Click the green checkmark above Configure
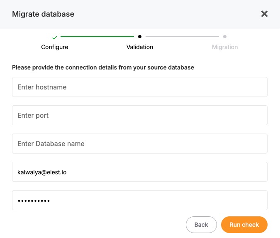The height and width of the screenshot is (238, 280). click(x=55, y=37)
